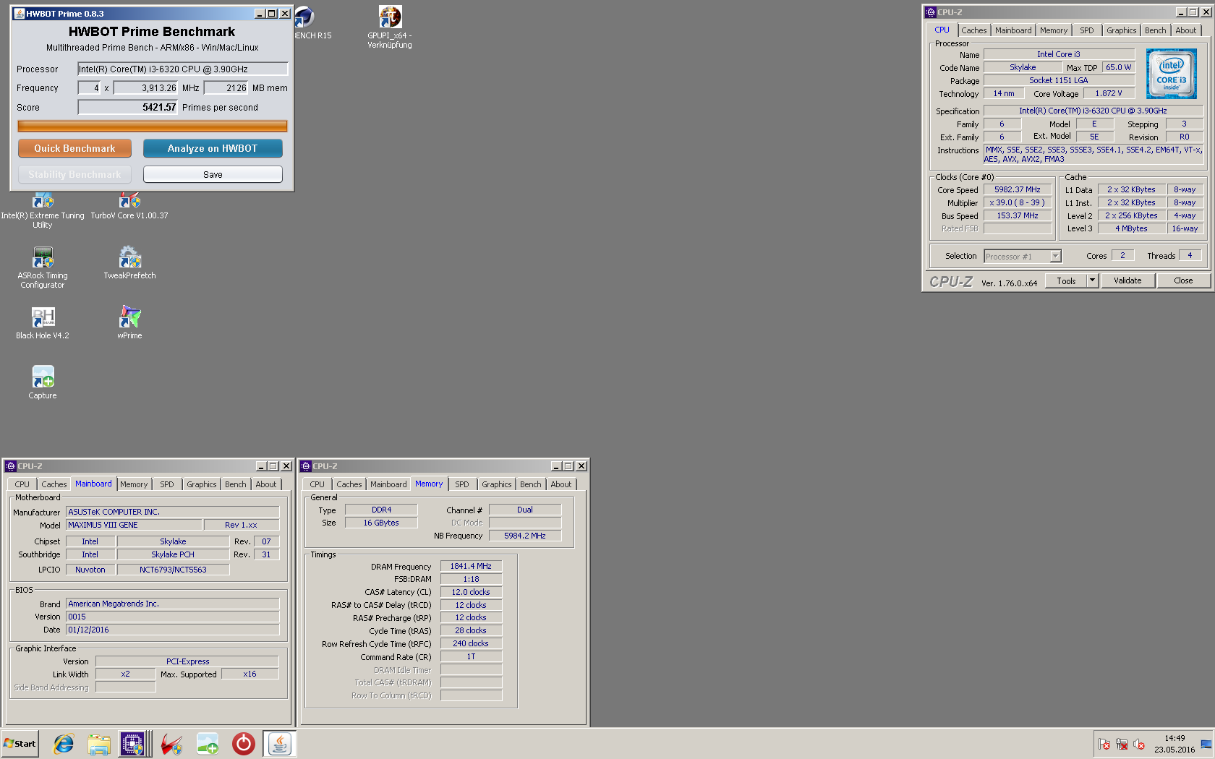This screenshot has width=1215, height=759.
Task: Open capture tool in taskbar
Action: coord(208,744)
